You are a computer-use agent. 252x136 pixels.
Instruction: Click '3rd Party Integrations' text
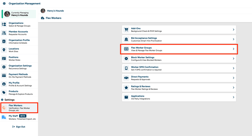tap(140, 99)
